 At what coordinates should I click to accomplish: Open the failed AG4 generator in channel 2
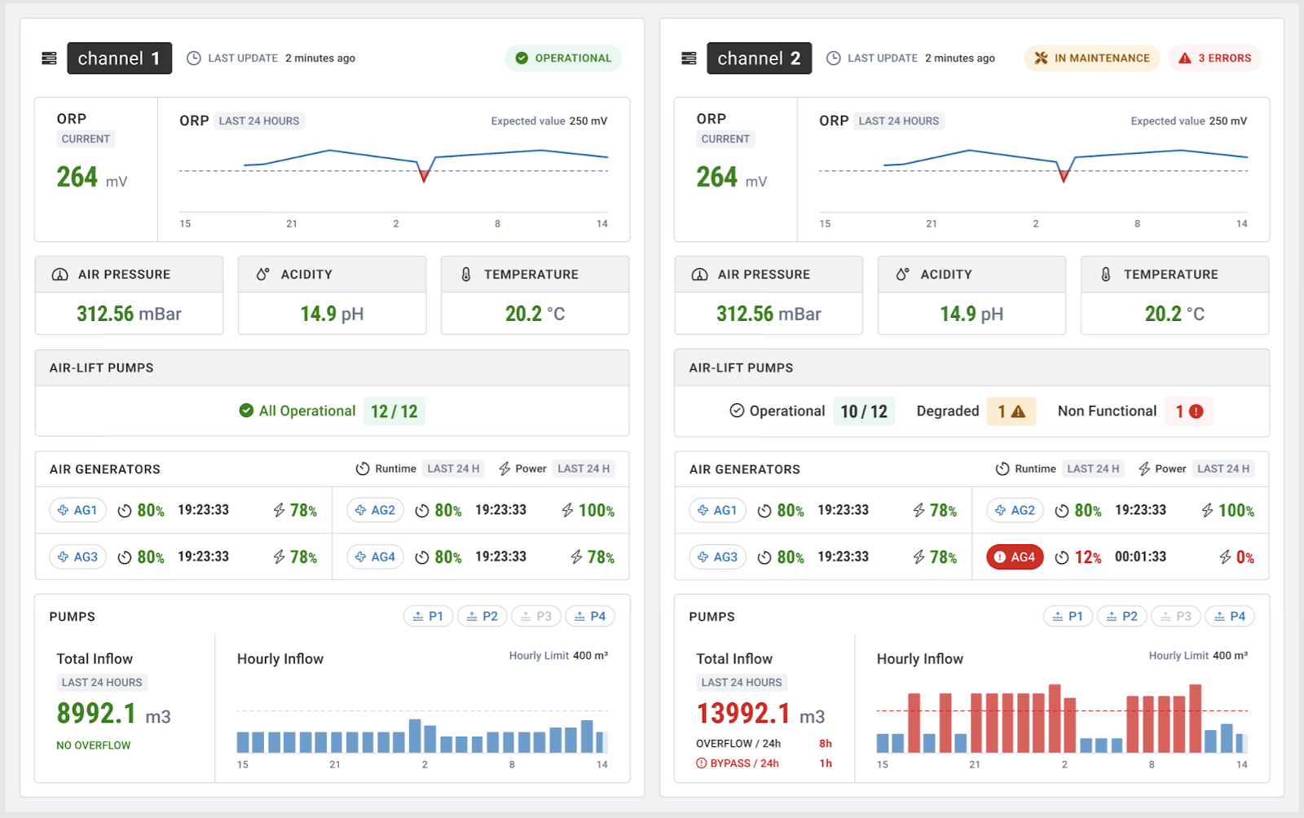1015,557
